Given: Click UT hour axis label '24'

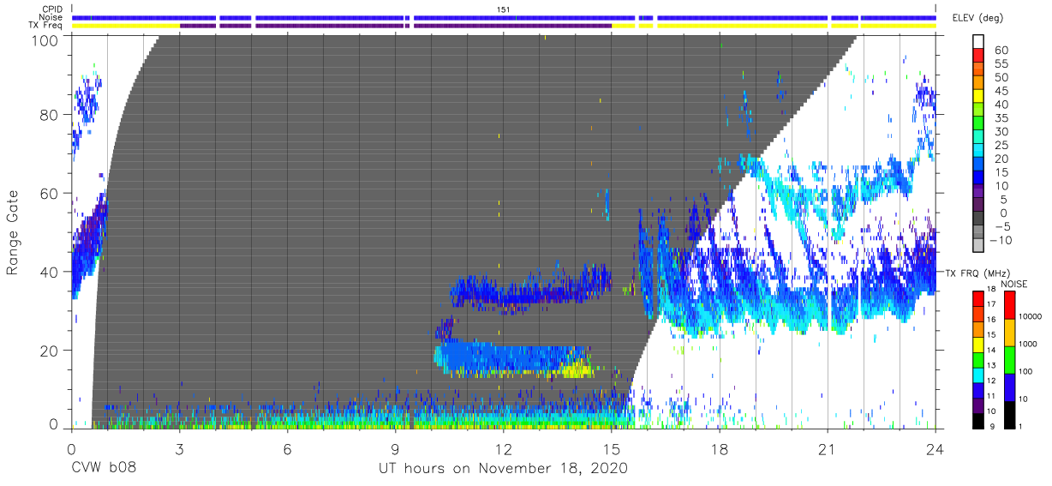Looking at the screenshot, I should coord(935,448).
